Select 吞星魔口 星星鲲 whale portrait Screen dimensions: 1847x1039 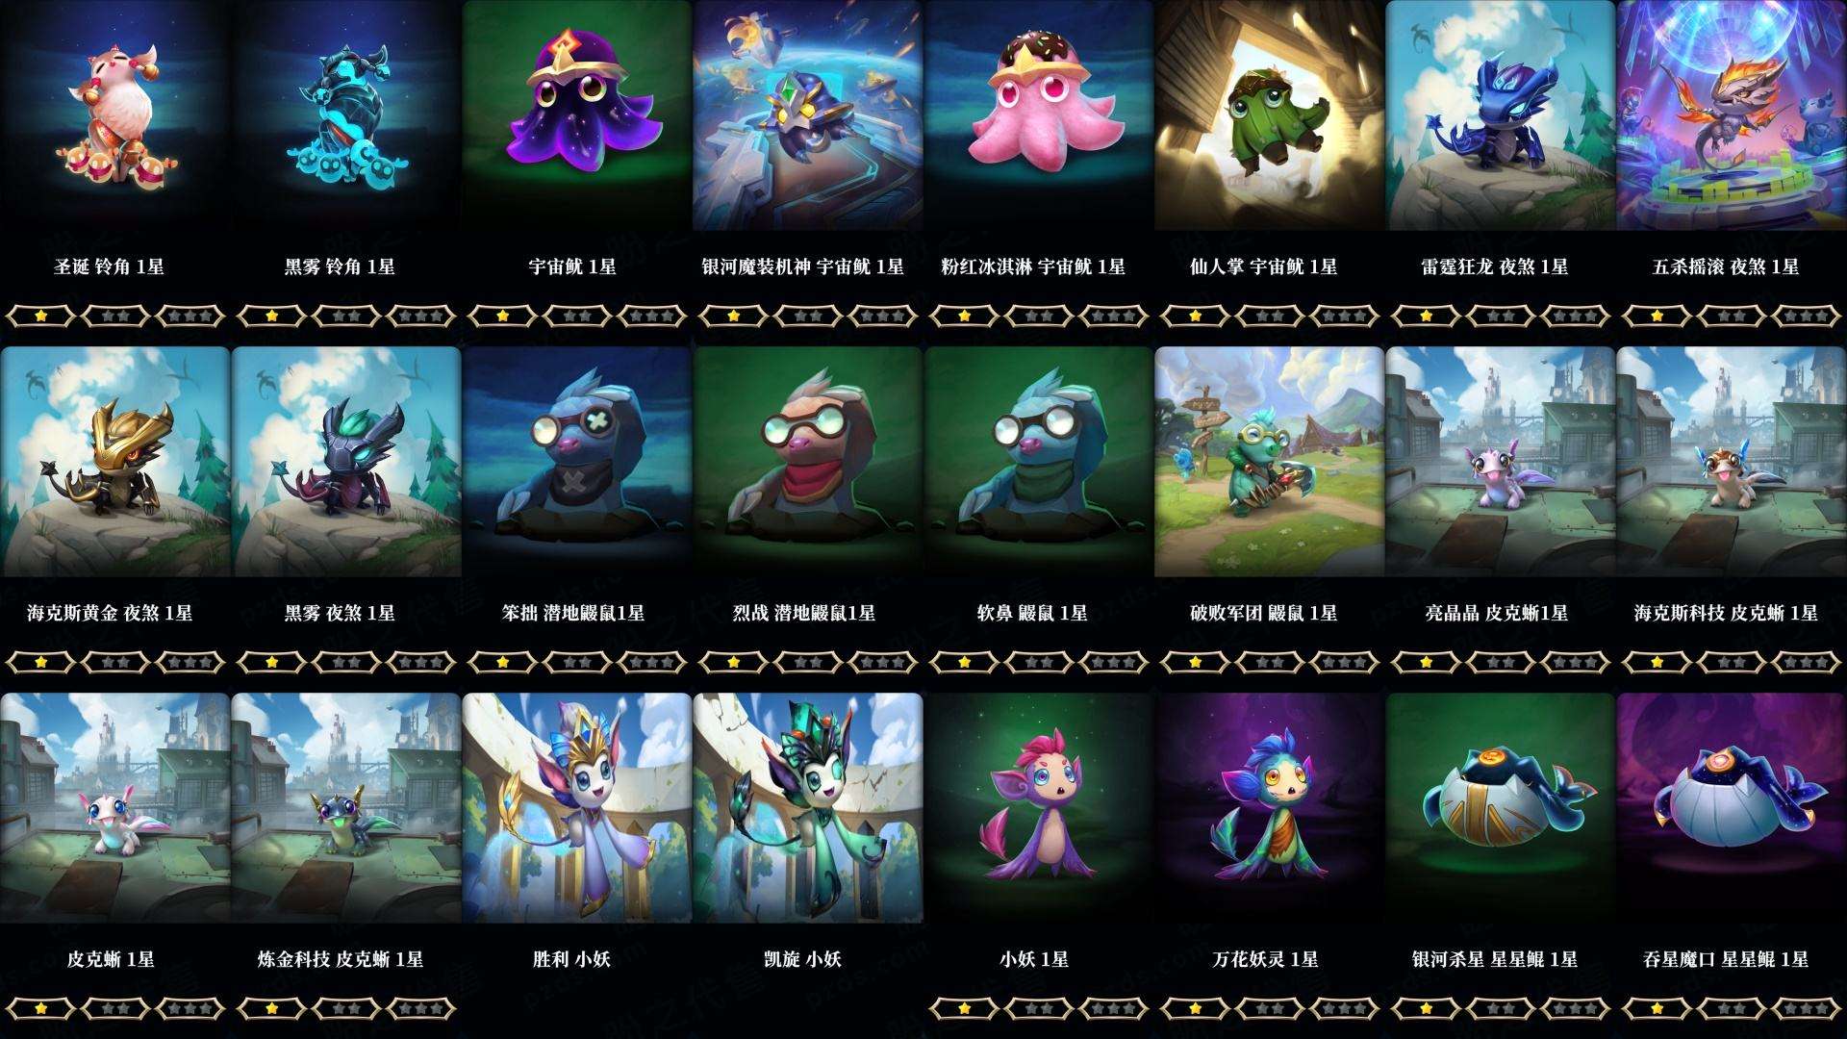coord(1732,808)
